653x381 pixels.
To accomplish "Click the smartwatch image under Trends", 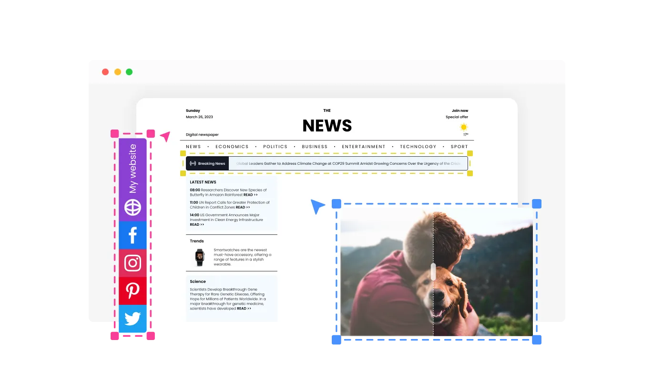I will (x=199, y=257).
